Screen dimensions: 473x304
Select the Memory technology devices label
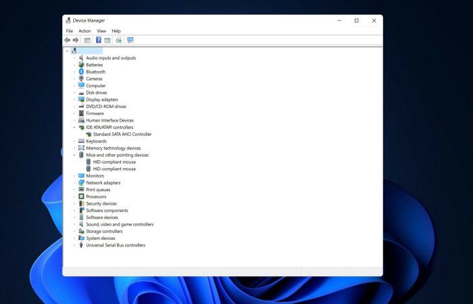tap(114, 148)
